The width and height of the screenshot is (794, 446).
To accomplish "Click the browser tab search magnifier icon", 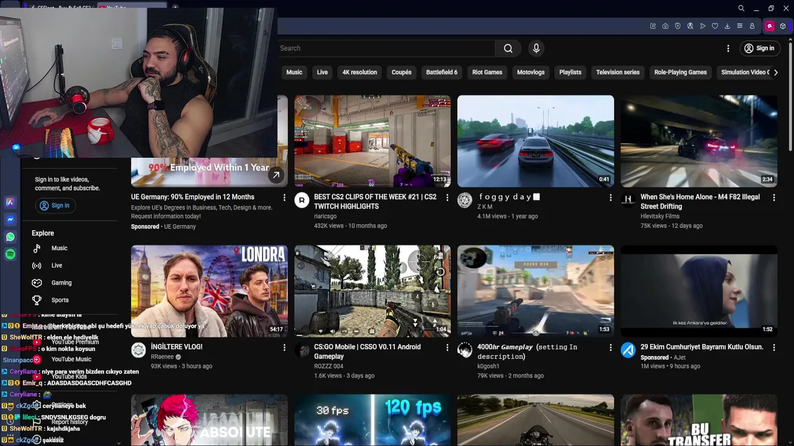I will [741, 8].
